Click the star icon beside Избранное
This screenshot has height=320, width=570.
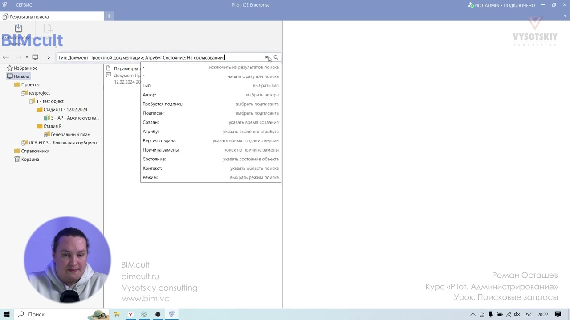pyautogui.click(x=10, y=68)
